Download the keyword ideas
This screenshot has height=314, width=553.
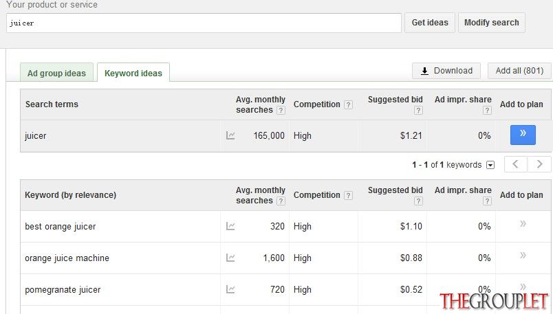pyautogui.click(x=446, y=71)
